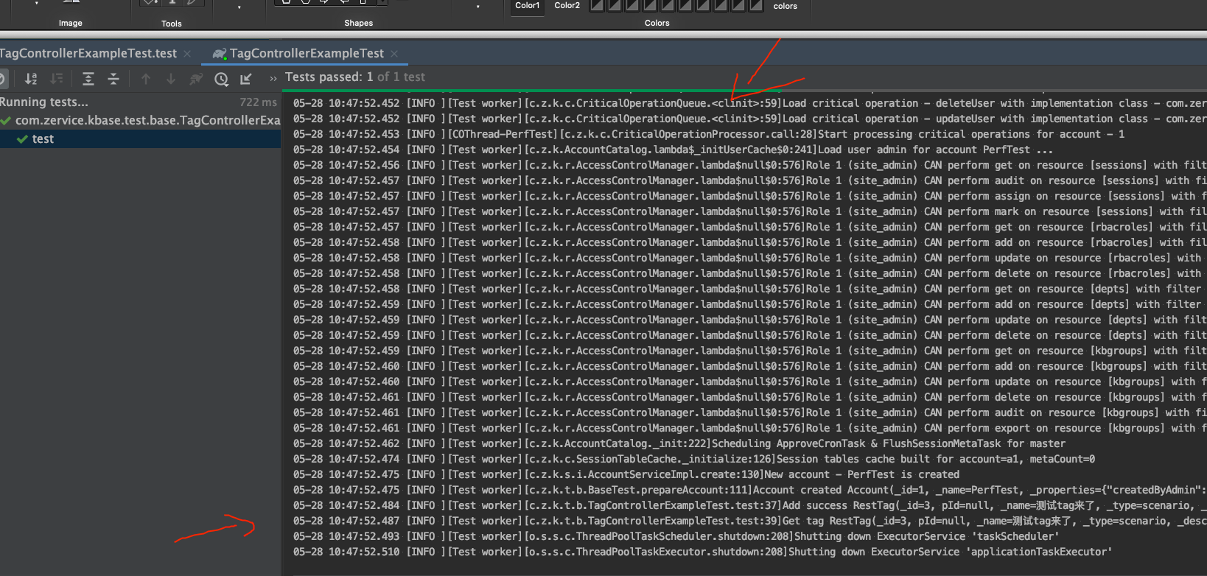Click "Shutting down ExecutorService 'taskScheduler'" line

(676, 536)
